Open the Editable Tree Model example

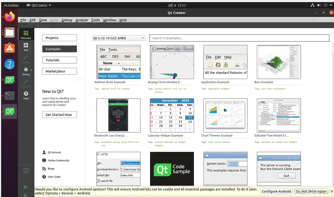tap(279, 115)
